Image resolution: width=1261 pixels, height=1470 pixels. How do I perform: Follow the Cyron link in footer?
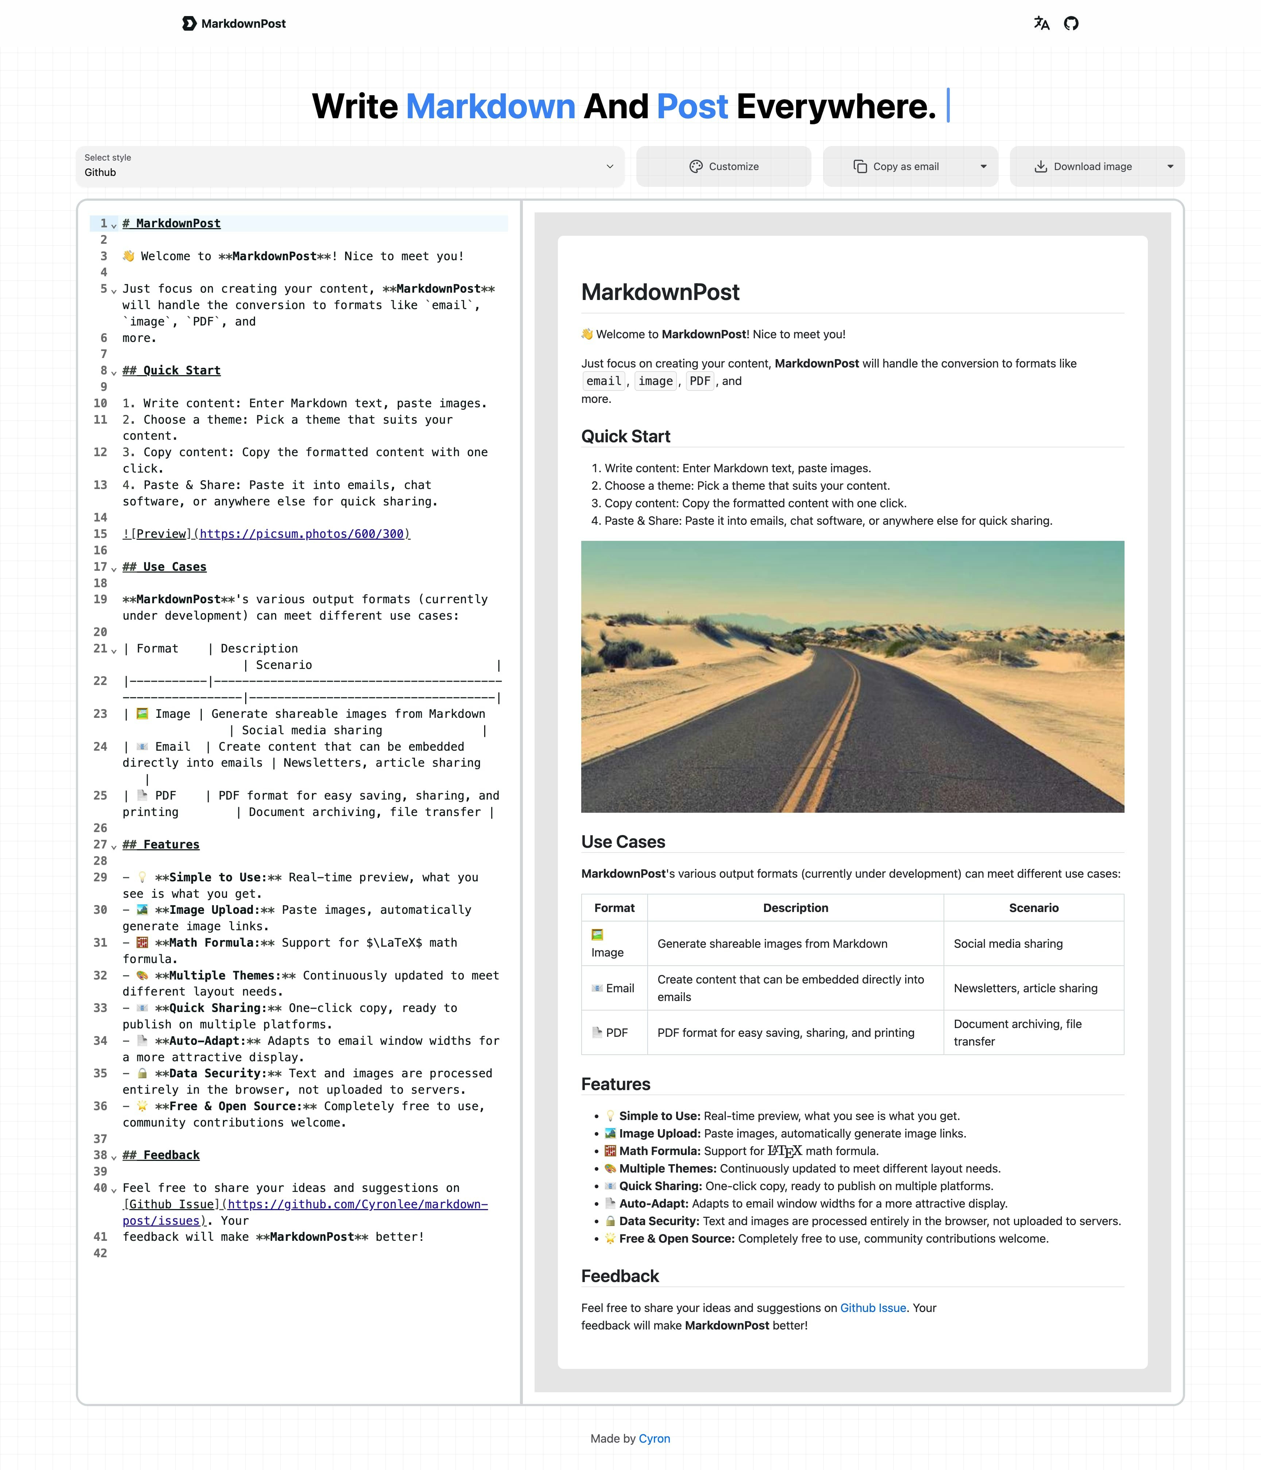coord(654,1438)
